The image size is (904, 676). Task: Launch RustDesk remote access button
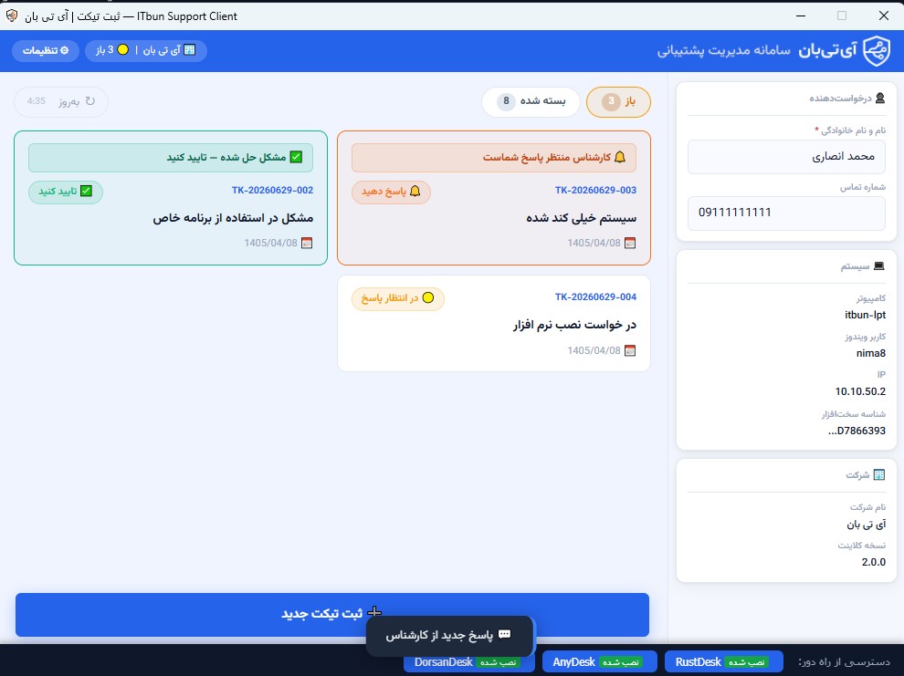(723, 662)
